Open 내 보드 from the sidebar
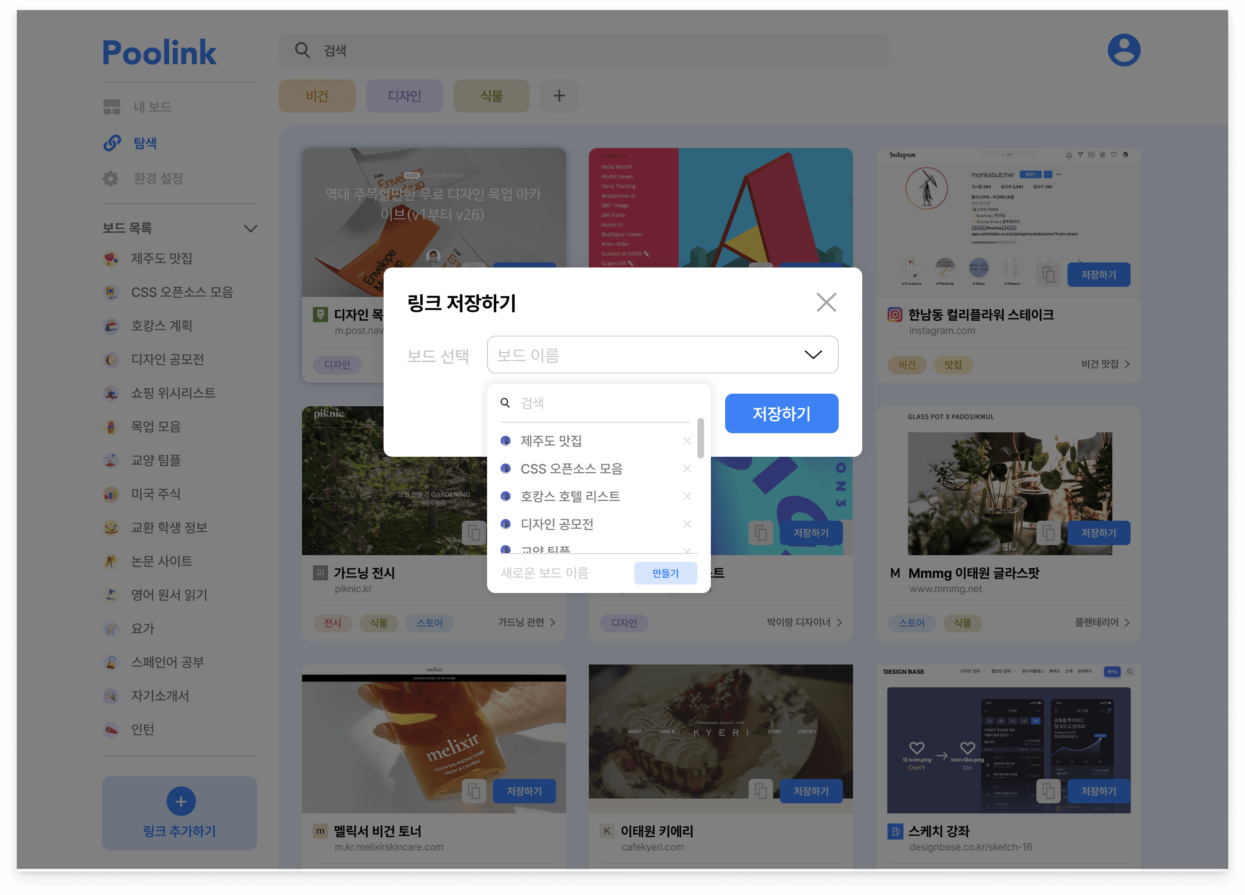Screen dimensions: 1245x895 pos(152,106)
